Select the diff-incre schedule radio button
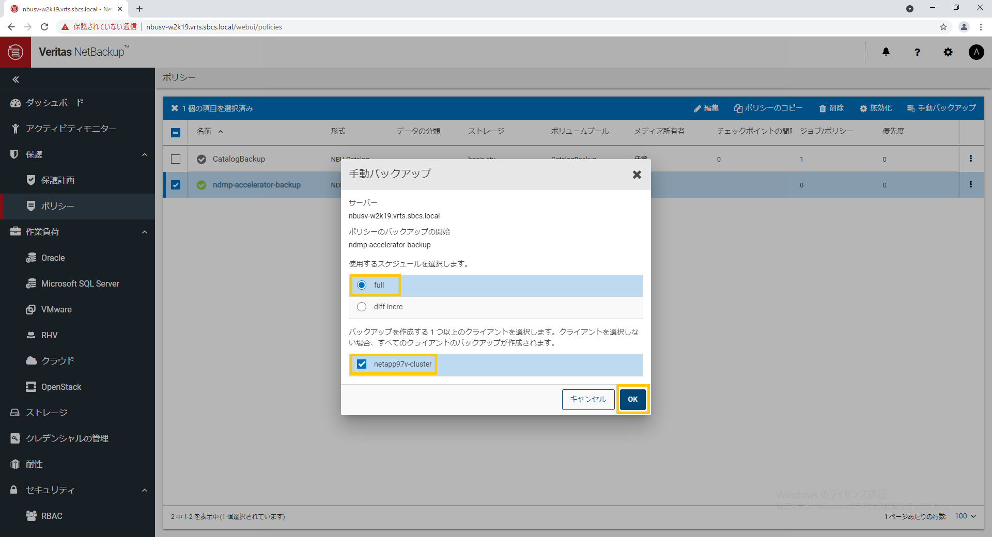The image size is (992, 537). tap(362, 307)
